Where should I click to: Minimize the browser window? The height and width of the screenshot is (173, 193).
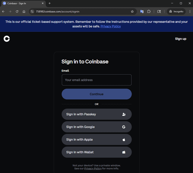tap(172, 3)
